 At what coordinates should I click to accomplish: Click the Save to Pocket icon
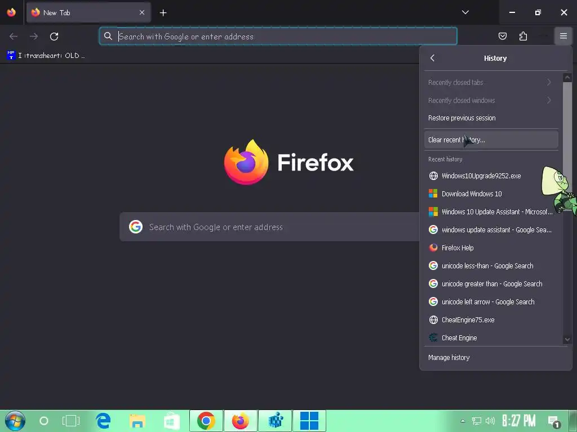(502, 36)
